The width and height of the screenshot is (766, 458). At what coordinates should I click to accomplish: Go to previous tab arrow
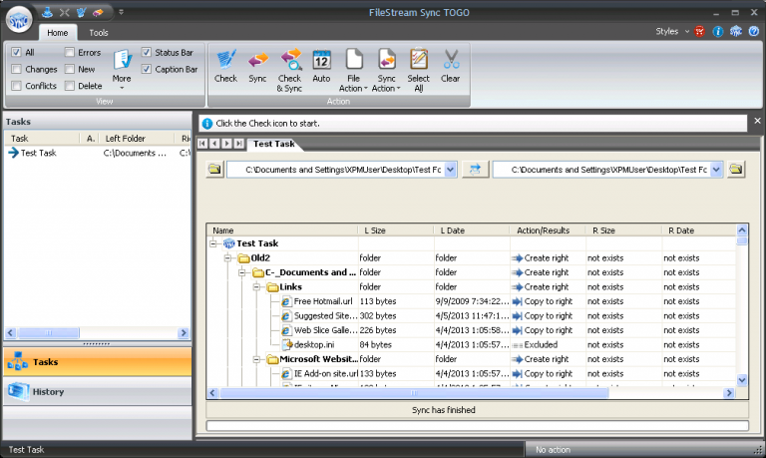coord(215,144)
